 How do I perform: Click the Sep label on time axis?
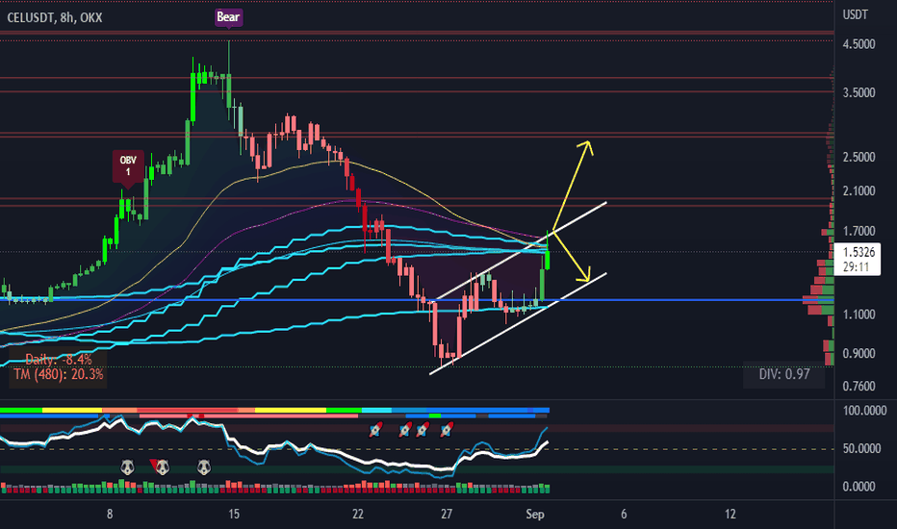click(x=535, y=515)
